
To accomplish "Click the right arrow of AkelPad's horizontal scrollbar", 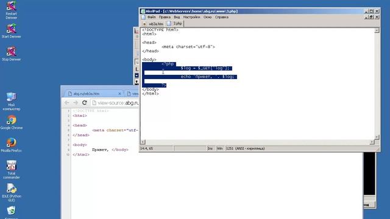I will click(x=372, y=142).
